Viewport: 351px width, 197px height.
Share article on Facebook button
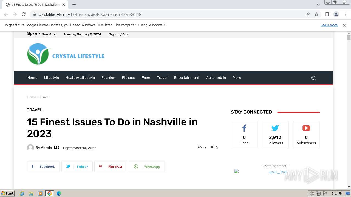click(43, 167)
